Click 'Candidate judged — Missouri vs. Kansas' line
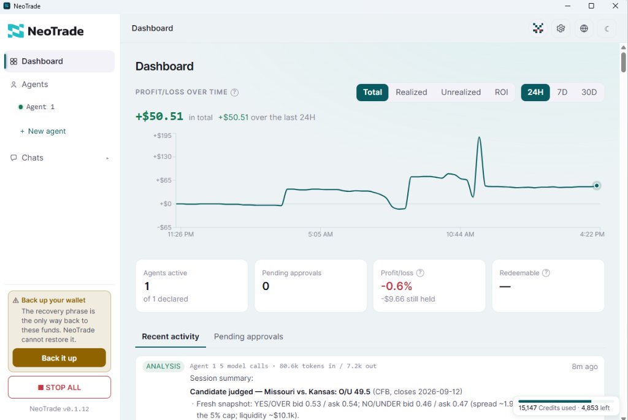 click(x=326, y=392)
